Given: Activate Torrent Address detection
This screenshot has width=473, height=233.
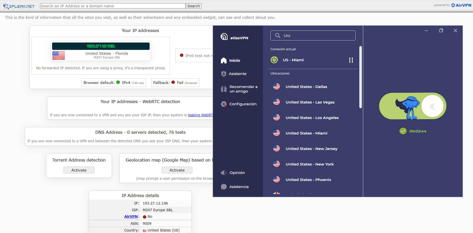Looking at the screenshot, I should pyautogui.click(x=79, y=170).
